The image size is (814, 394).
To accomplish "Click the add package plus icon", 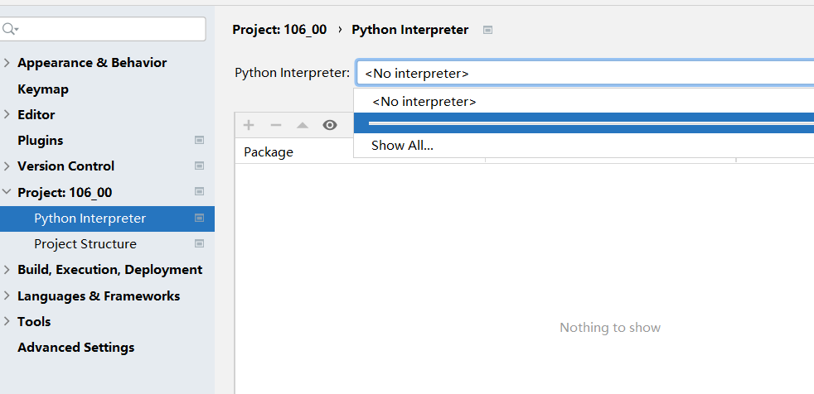I will pos(249,125).
